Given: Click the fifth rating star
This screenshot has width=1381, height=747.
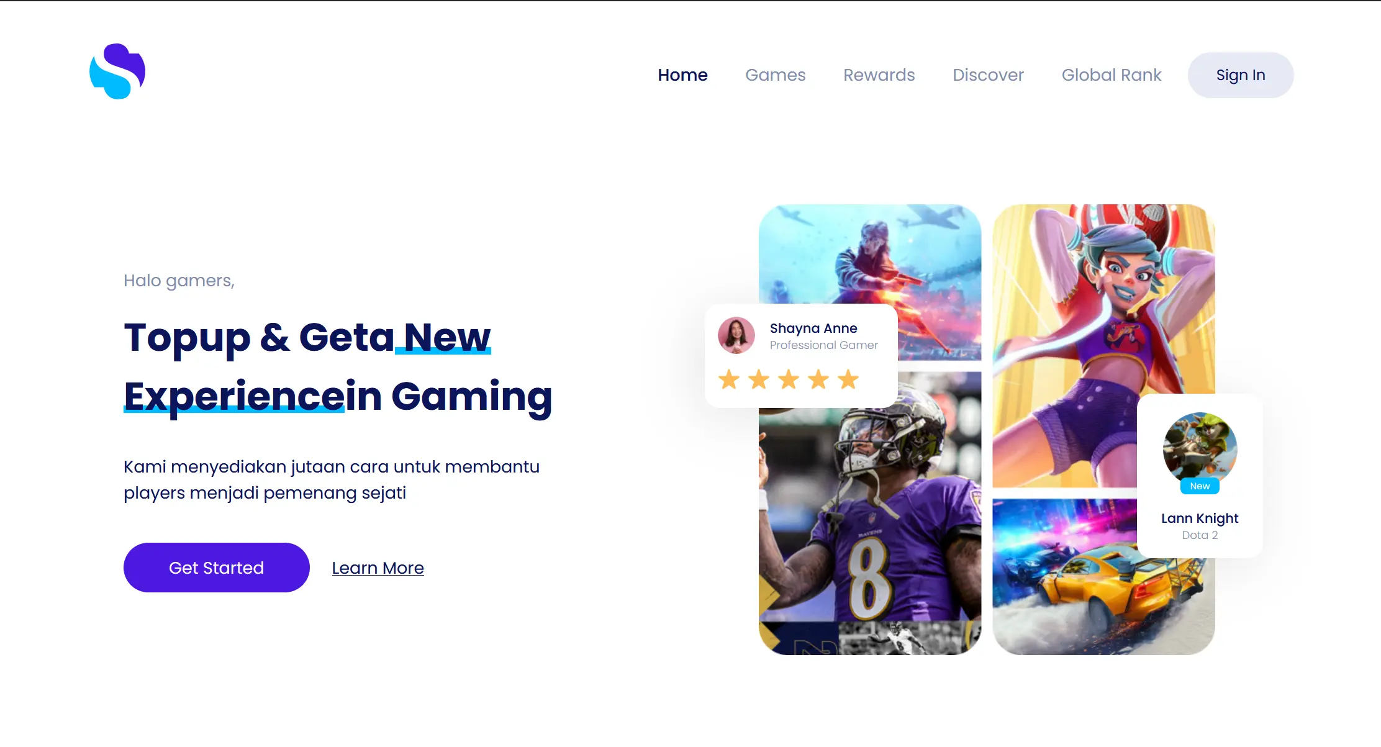Looking at the screenshot, I should point(848,379).
